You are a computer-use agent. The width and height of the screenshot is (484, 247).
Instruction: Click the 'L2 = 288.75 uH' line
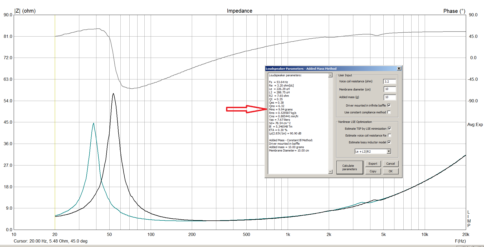[279, 92]
